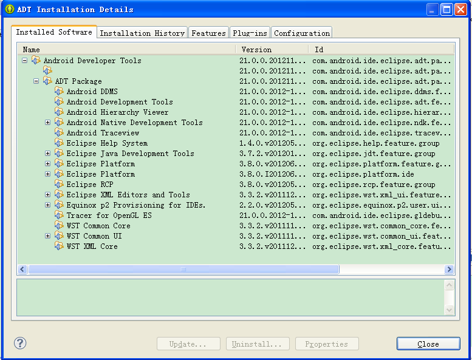Expand Eclipse Platform 3.8.0.v201206 node
472x360 pixels.
click(x=47, y=164)
